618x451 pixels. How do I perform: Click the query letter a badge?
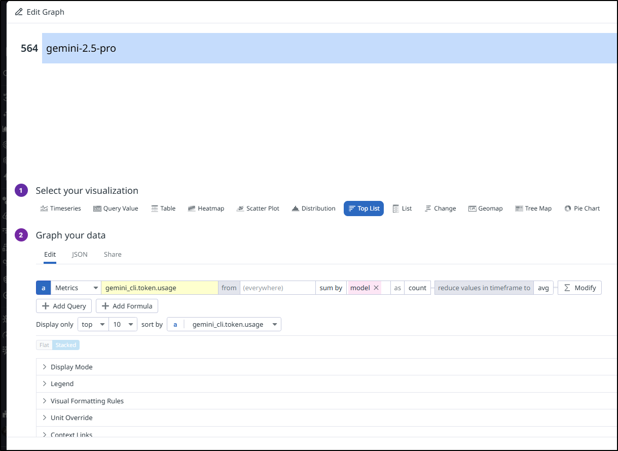[43, 288]
